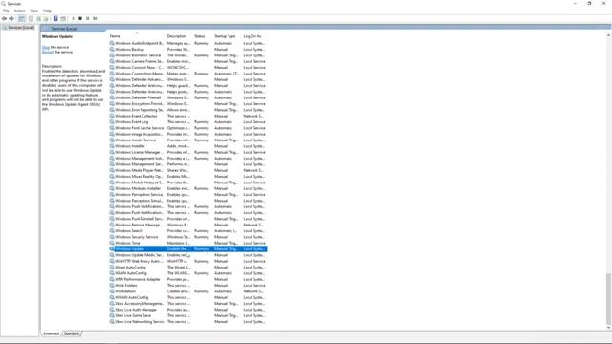
Task: Sort by the Startup Type column header
Action: 228,36
